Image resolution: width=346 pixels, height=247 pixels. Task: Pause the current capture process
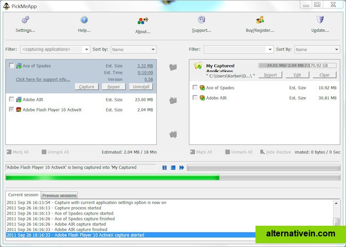(x=165, y=168)
